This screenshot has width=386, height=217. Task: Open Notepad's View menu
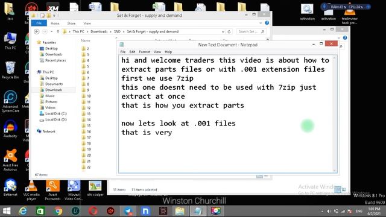click(x=157, y=52)
